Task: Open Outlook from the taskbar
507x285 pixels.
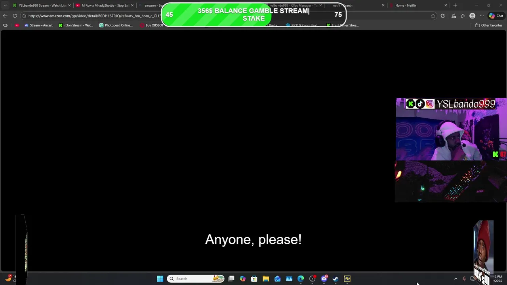Action: 278,279
